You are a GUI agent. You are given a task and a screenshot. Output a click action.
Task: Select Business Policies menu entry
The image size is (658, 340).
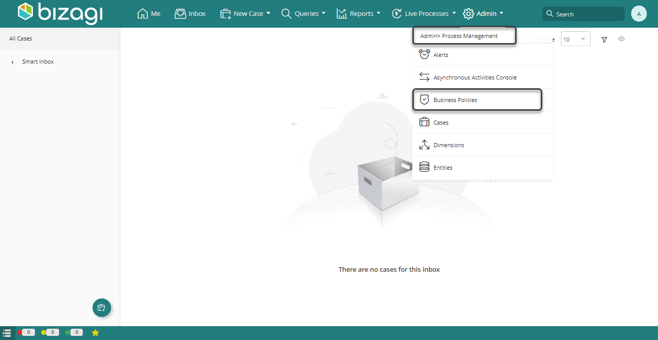coord(478,99)
